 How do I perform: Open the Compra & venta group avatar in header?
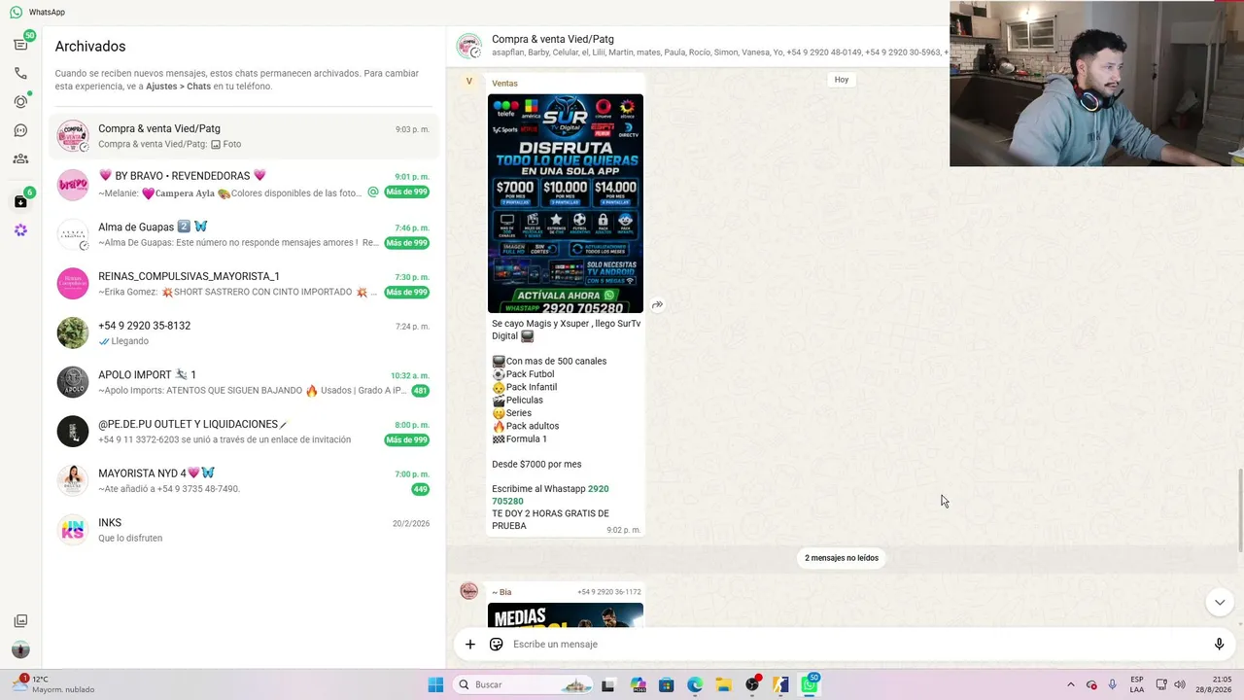(x=469, y=46)
